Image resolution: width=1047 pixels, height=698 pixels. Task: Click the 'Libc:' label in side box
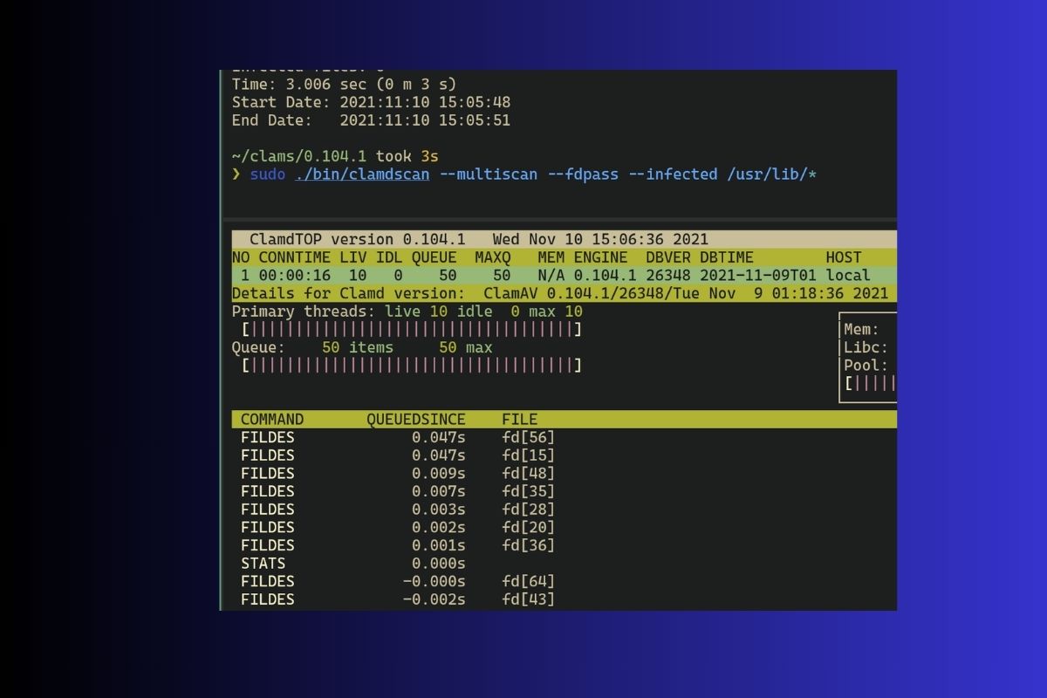pos(866,347)
